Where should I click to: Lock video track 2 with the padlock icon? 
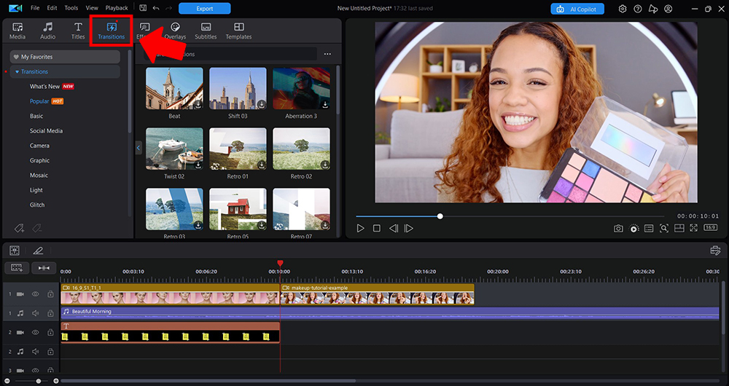pos(50,332)
